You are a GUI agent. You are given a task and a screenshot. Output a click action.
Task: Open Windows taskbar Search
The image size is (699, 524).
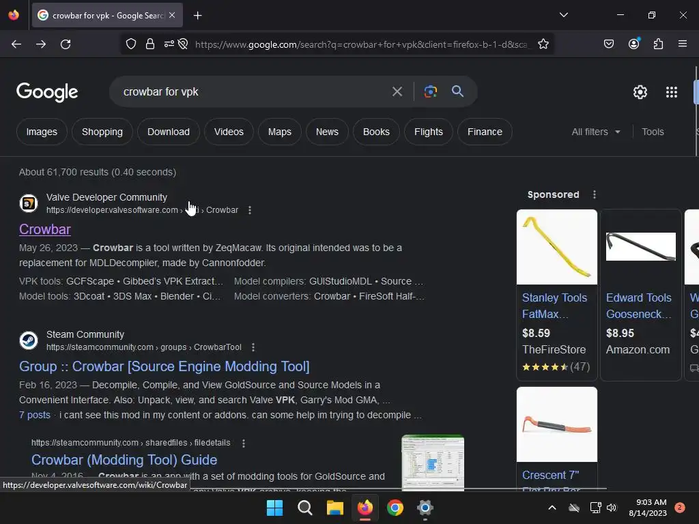pos(305,508)
